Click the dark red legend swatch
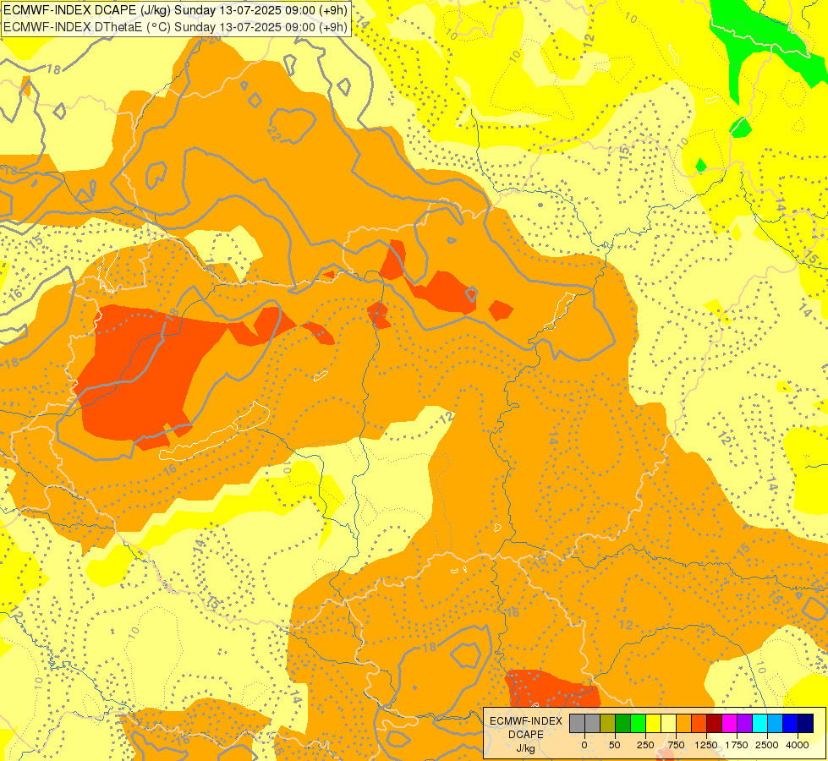This screenshot has height=761, width=828. click(715, 723)
